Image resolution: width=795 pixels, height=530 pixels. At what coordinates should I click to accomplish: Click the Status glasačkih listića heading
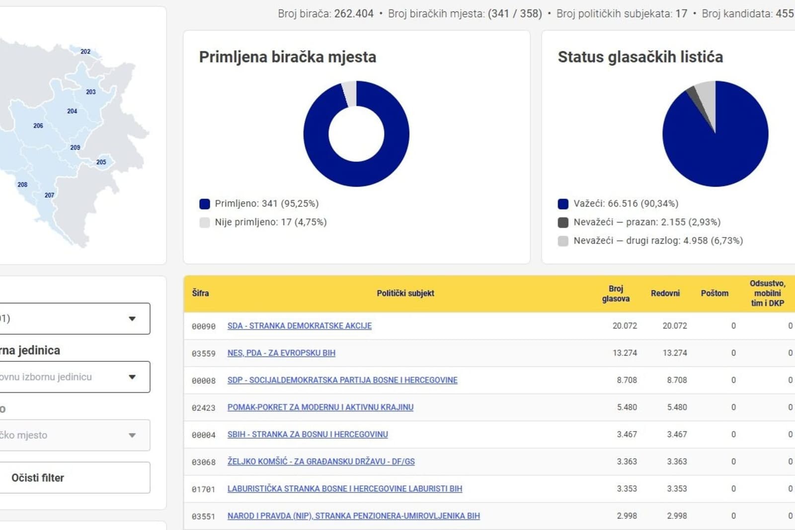coord(640,57)
